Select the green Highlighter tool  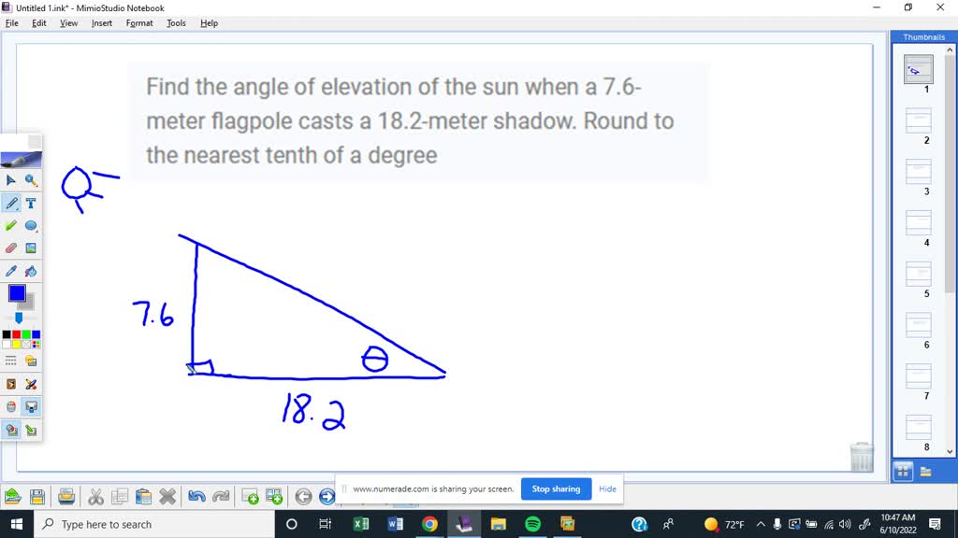[x=11, y=226]
